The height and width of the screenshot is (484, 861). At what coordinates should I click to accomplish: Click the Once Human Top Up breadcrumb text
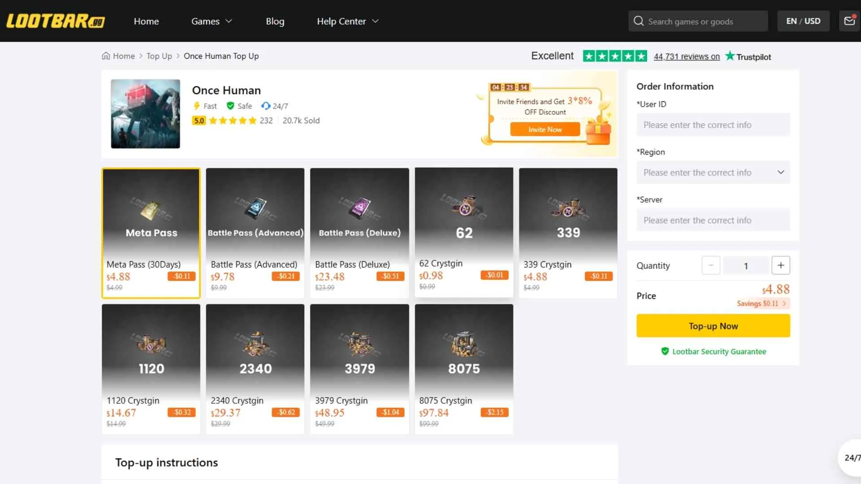point(221,56)
